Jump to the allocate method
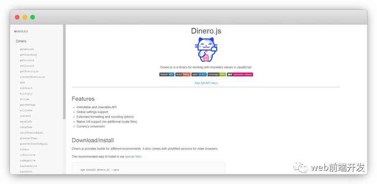 tap(26, 110)
